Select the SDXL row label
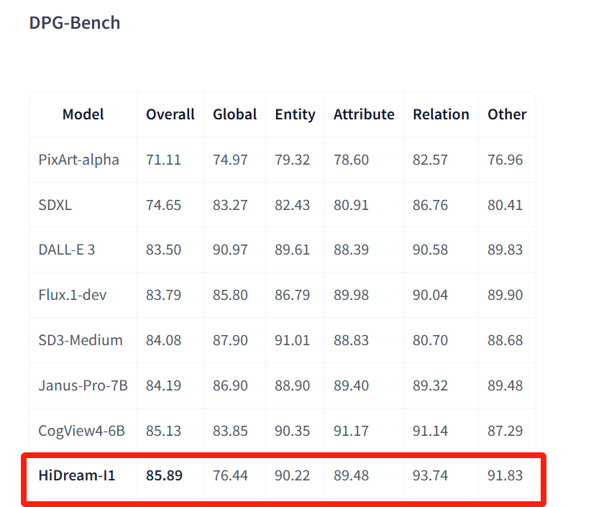This screenshot has width=591, height=507. (55, 205)
